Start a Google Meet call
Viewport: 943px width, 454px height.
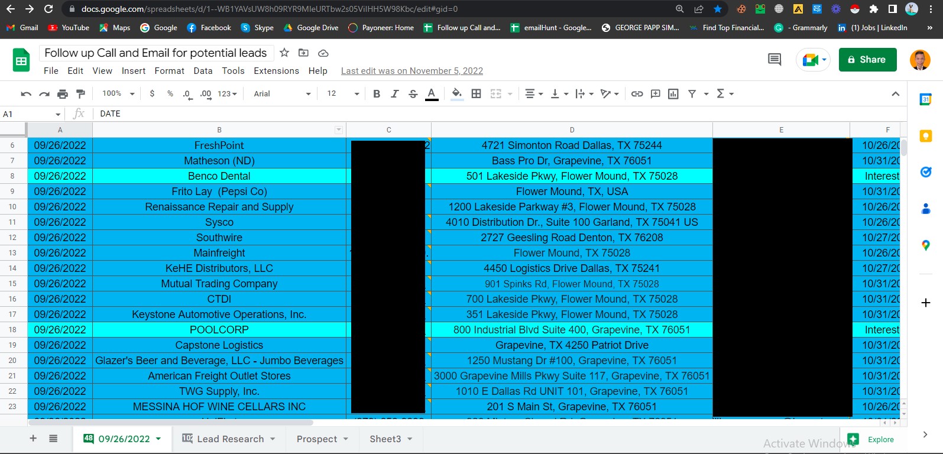814,60
